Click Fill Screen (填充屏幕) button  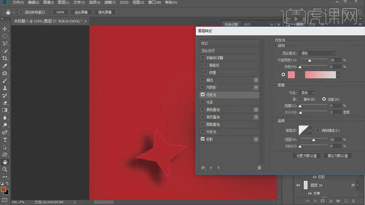105,12
